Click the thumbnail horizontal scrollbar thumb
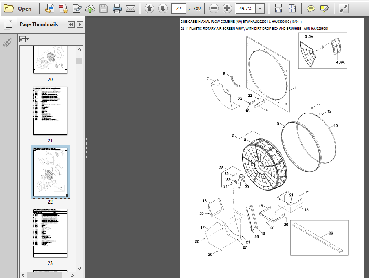The image size is (369, 278). click(44, 275)
